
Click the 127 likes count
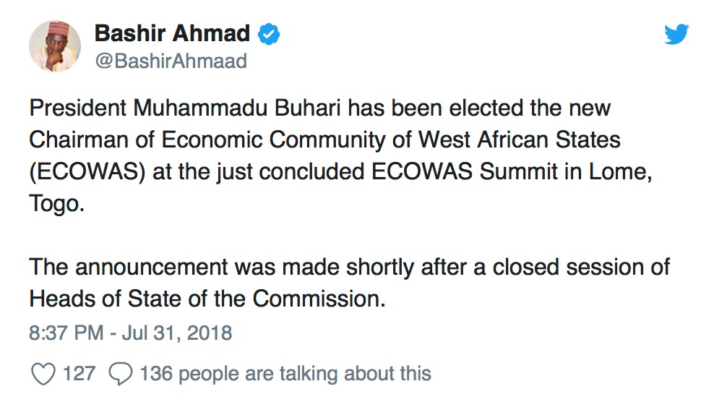79,374
